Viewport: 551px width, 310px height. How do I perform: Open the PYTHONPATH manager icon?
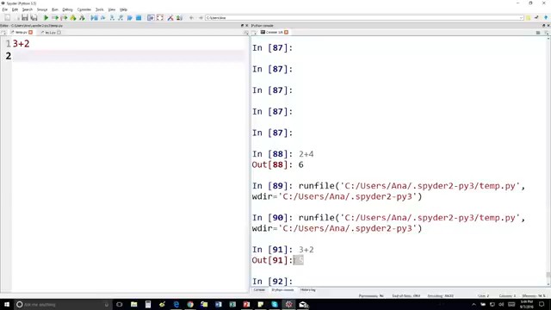tap(179, 17)
